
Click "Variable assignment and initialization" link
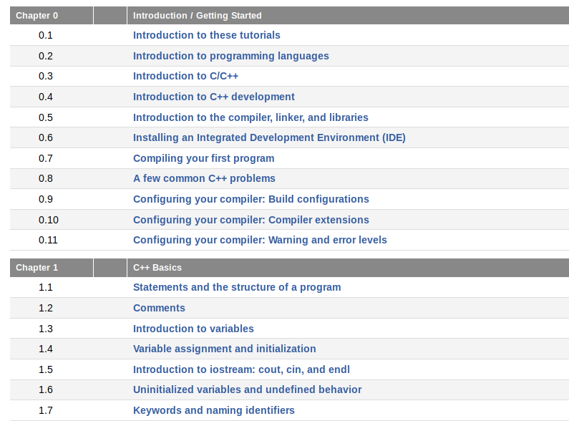tap(224, 349)
